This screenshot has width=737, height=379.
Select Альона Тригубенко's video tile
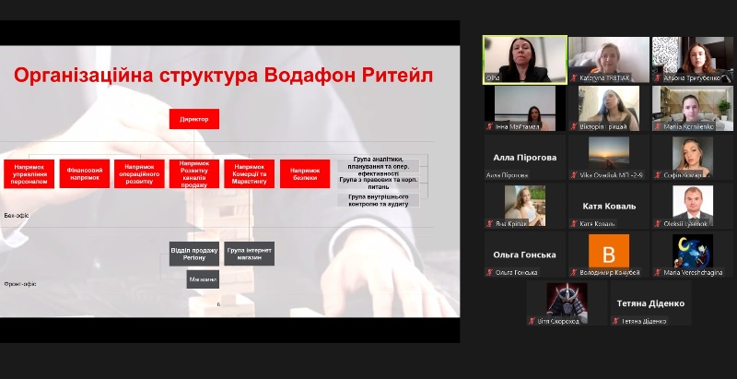point(693,60)
